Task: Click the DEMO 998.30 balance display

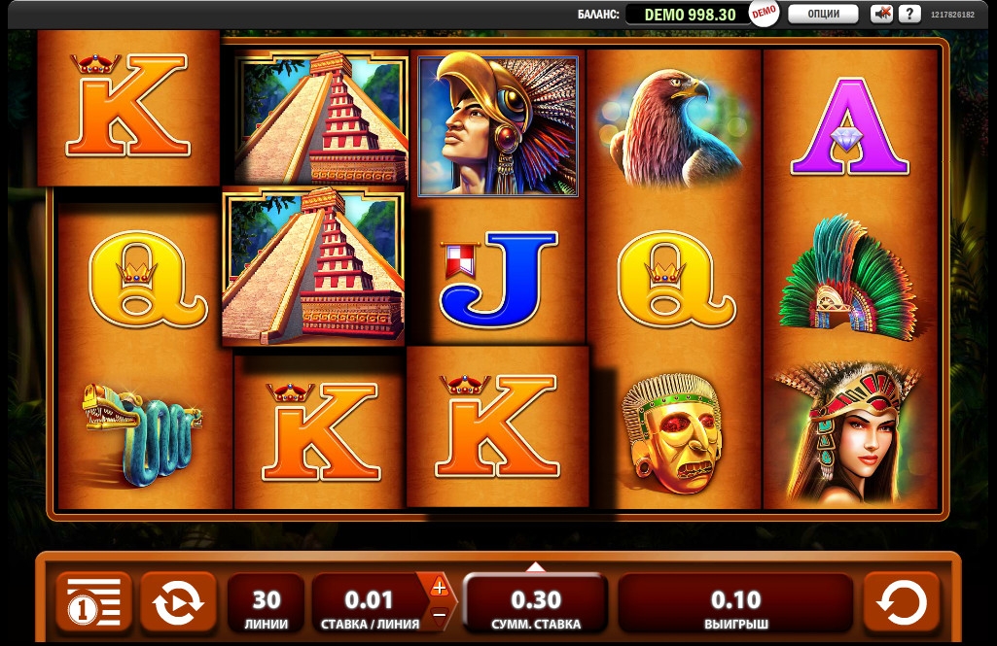Action: coord(690,14)
